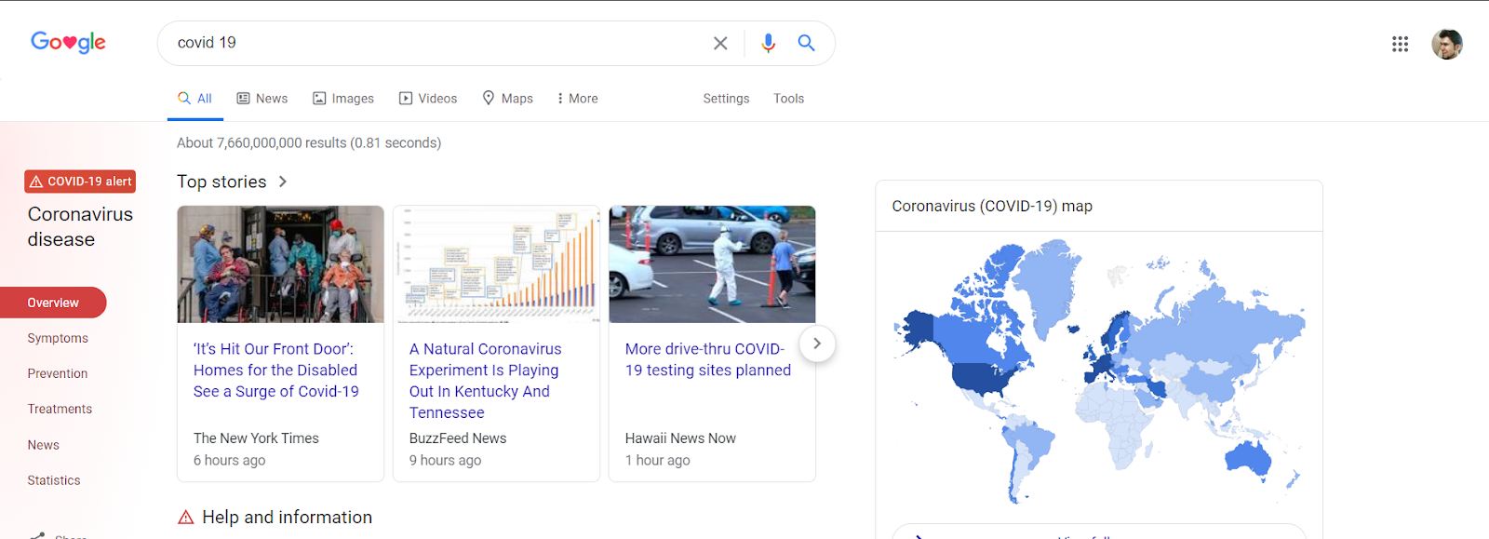Click '6 hours ago' timestamp

pyautogui.click(x=230, y=461)
